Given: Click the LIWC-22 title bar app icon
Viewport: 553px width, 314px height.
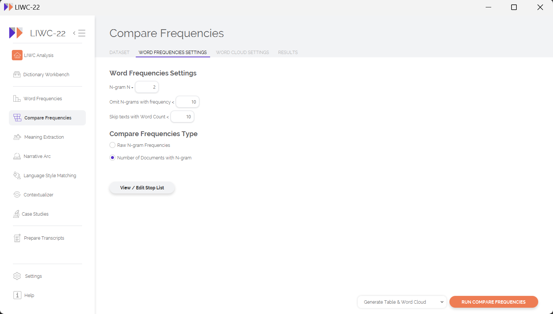Looking at the screenshot, I should [8, 7].
